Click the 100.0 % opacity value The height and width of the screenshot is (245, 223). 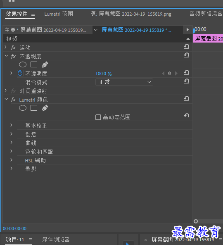coord(103,74)
